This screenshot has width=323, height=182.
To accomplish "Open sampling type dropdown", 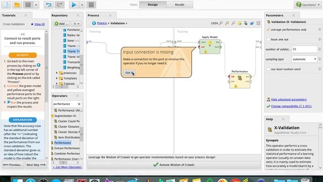I will pyautogui.click(x=304, y=59).
